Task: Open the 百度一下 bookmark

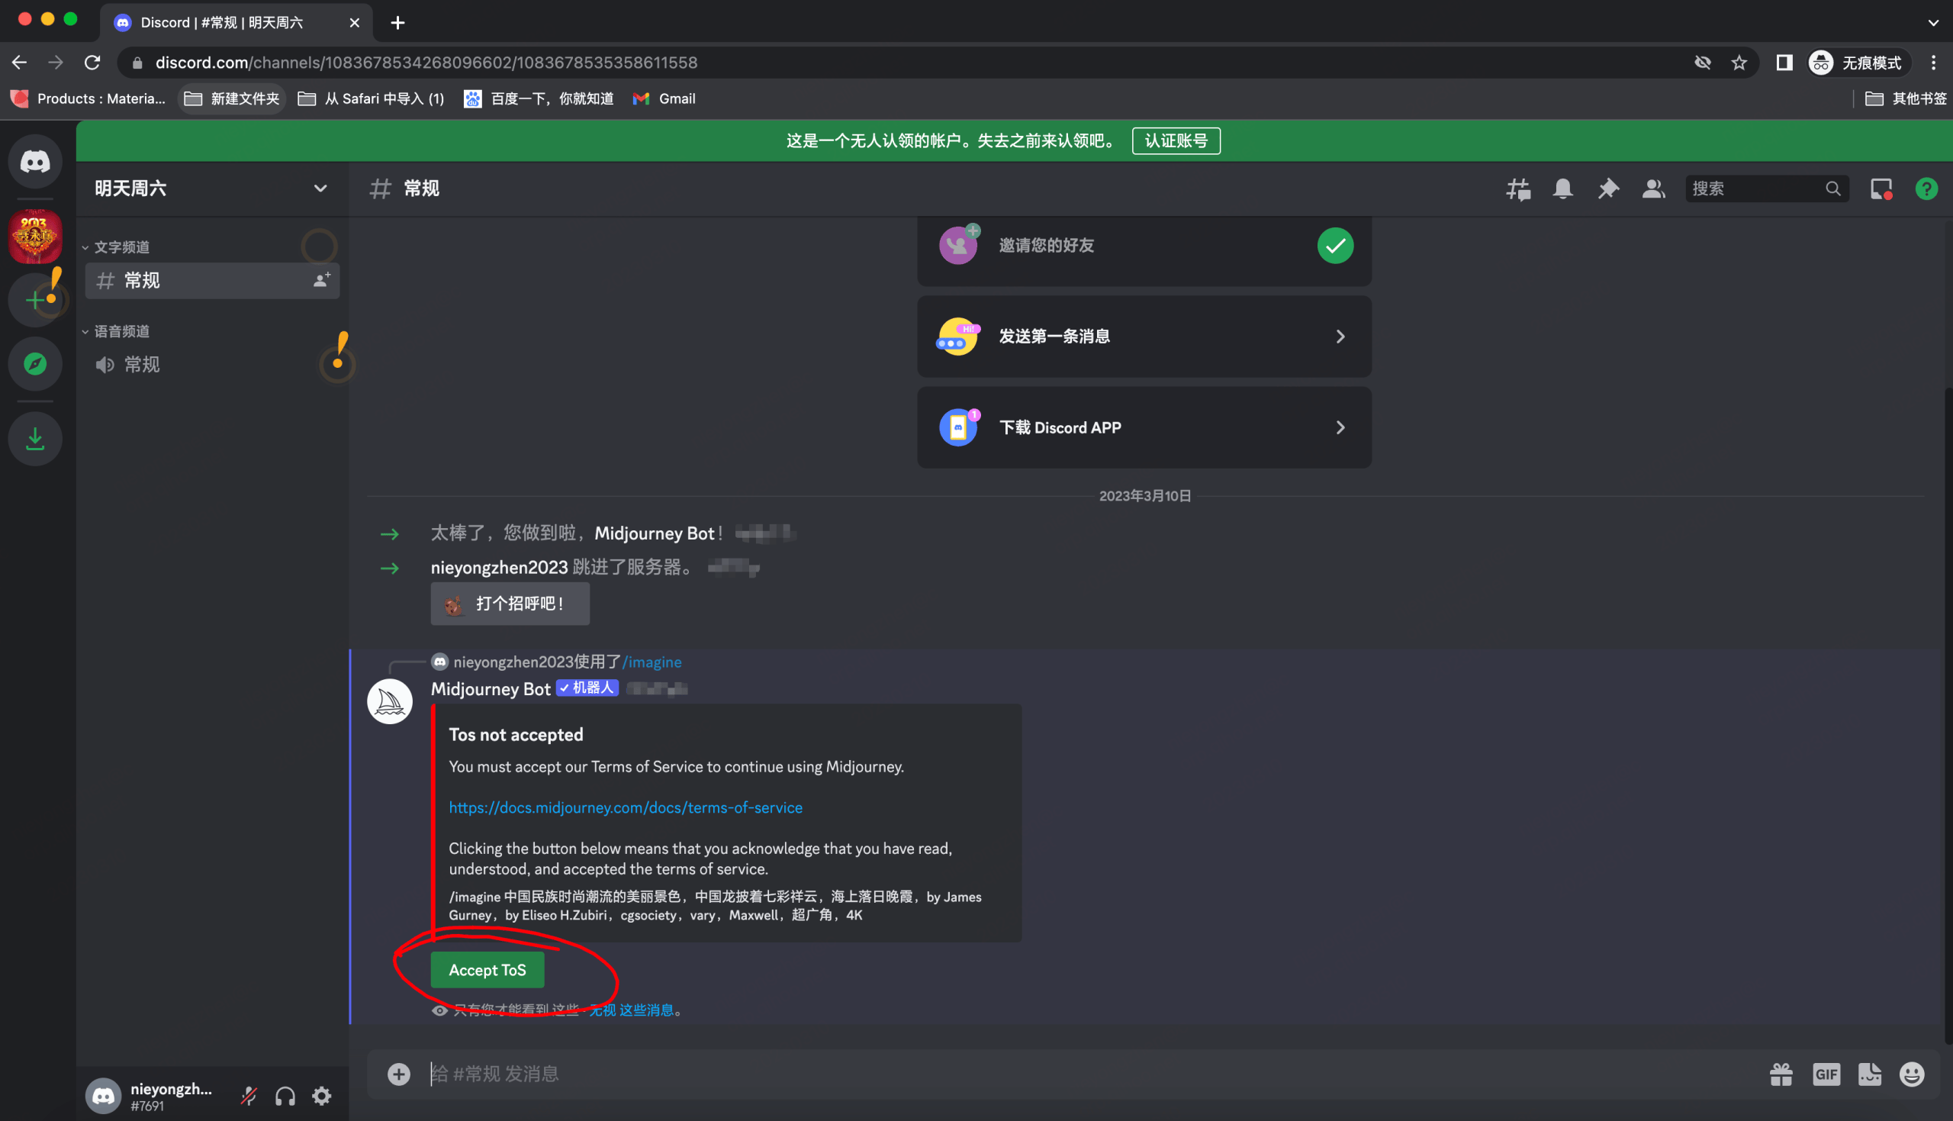Action: (x=539, y=98)
